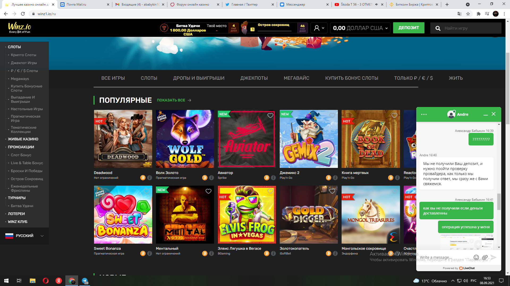Favorite Gemix 2 with heart icon
The image size is (510, 286).
pyautogui.click(x=332, y=115)
